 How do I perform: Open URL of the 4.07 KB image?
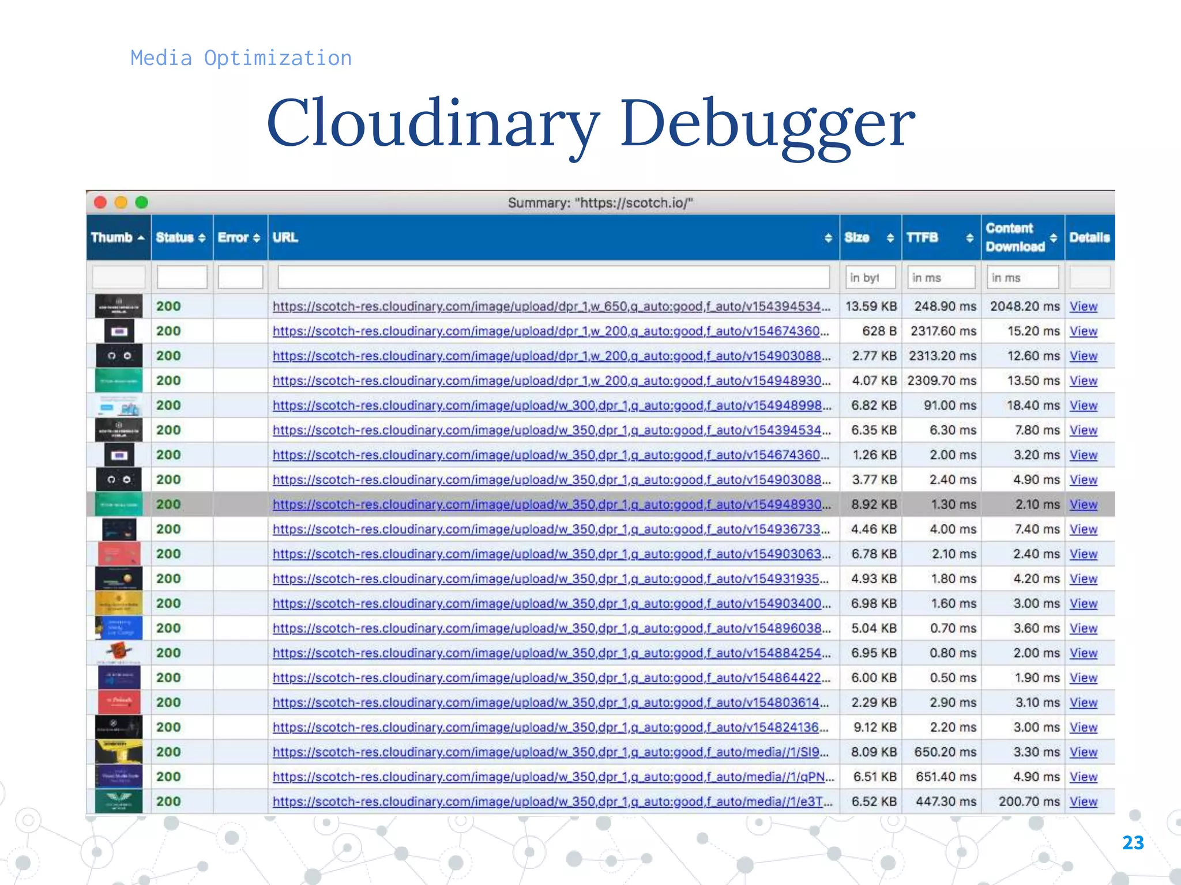point(551,381)
